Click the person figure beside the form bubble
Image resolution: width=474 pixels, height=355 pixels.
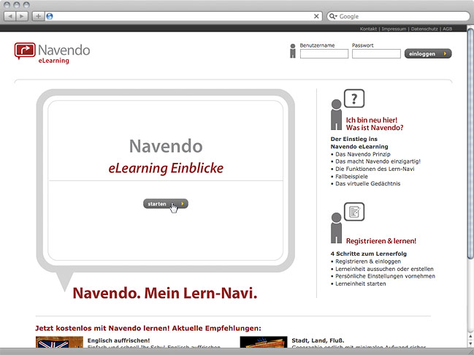(x=336, y=228)
